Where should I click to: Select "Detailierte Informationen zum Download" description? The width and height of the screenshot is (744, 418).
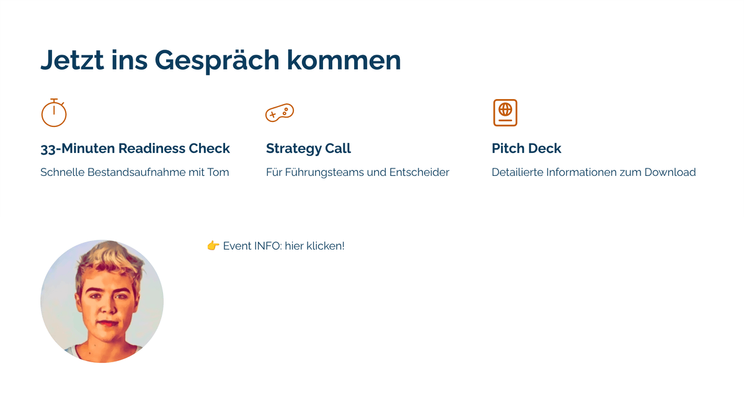point(593,172)
